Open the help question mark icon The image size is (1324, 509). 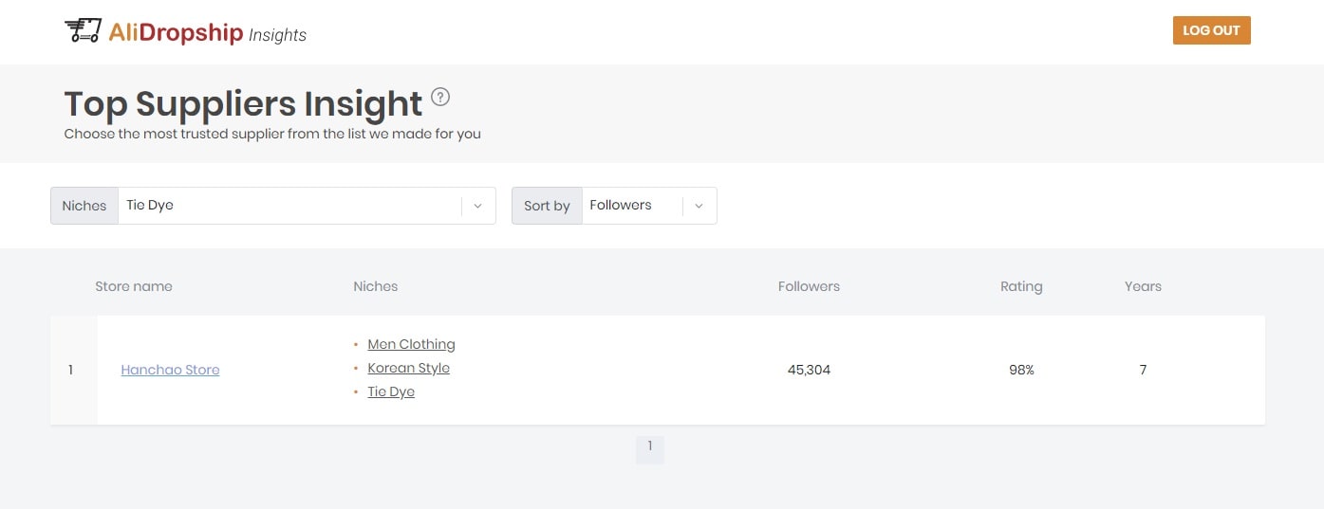tap(440, 97)
